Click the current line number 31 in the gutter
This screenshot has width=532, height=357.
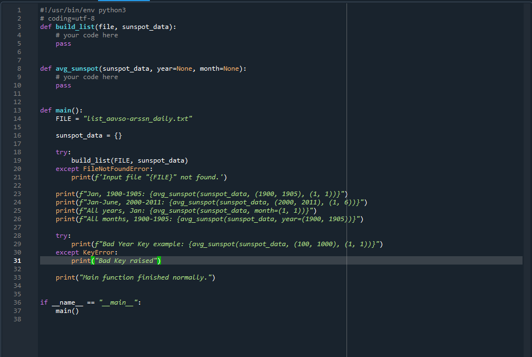click(x=17, y=261)
